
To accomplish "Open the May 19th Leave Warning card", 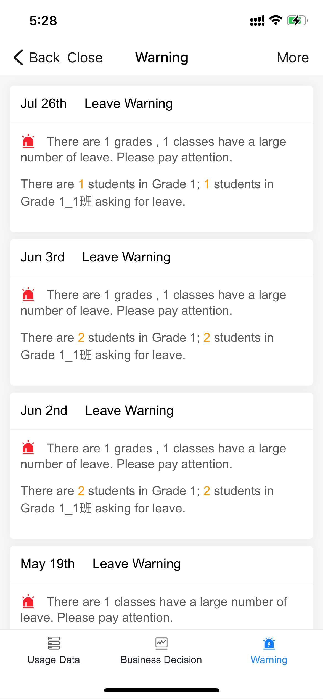I will click(161, 587).
